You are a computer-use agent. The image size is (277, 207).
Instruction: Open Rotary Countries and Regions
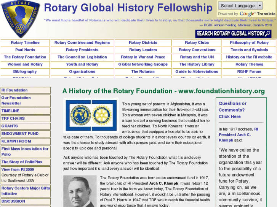(x=82, y=43)
